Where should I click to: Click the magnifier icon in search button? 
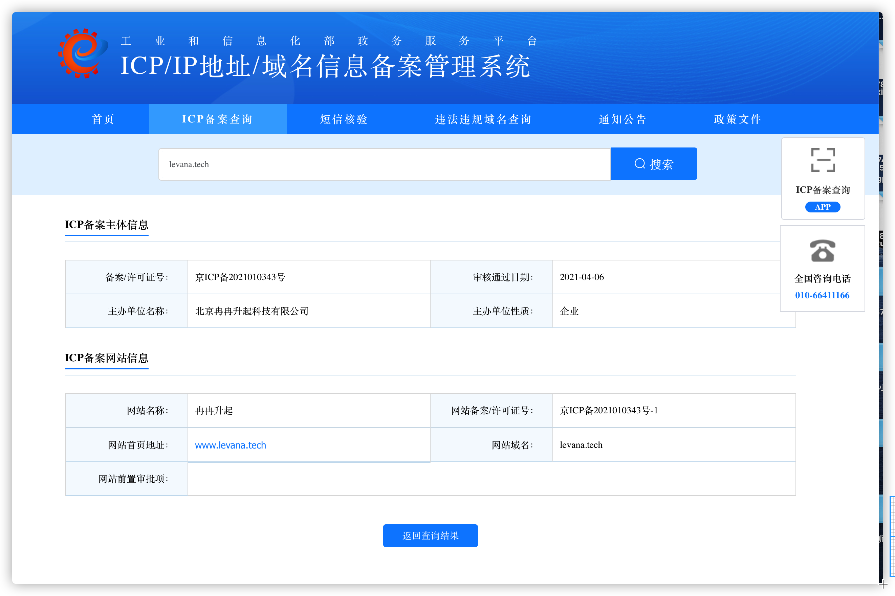point(640,164)
